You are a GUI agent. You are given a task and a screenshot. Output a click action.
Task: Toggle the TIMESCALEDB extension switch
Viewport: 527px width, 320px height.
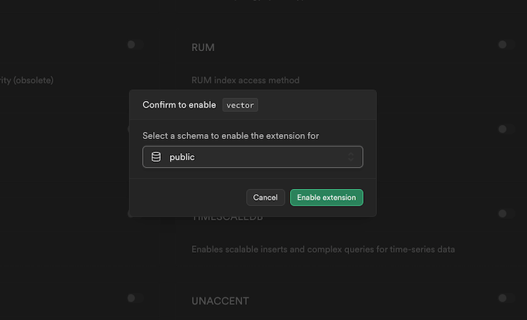[x=132, y=213]
